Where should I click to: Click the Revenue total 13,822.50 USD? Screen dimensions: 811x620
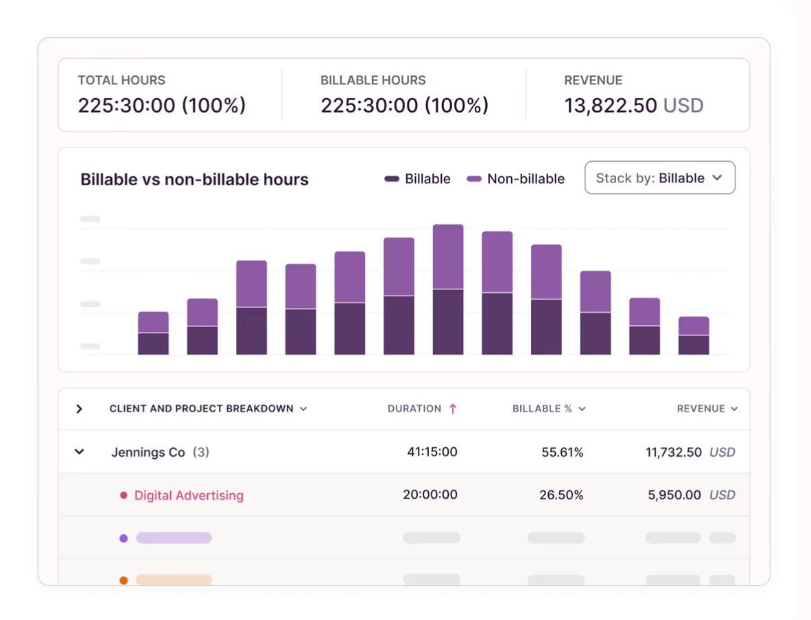pos(633,106)
